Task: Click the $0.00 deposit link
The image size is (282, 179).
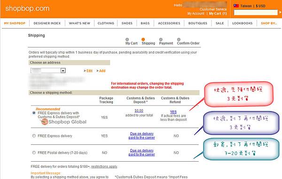Action: pyautogui.click(x=139, y=111)
